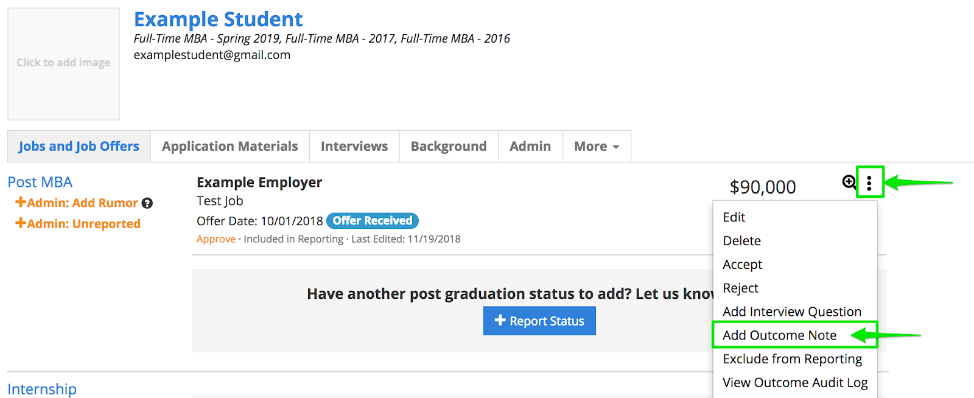
Task: Expand the More dropdown tab
Action: [x=597, y=147]
